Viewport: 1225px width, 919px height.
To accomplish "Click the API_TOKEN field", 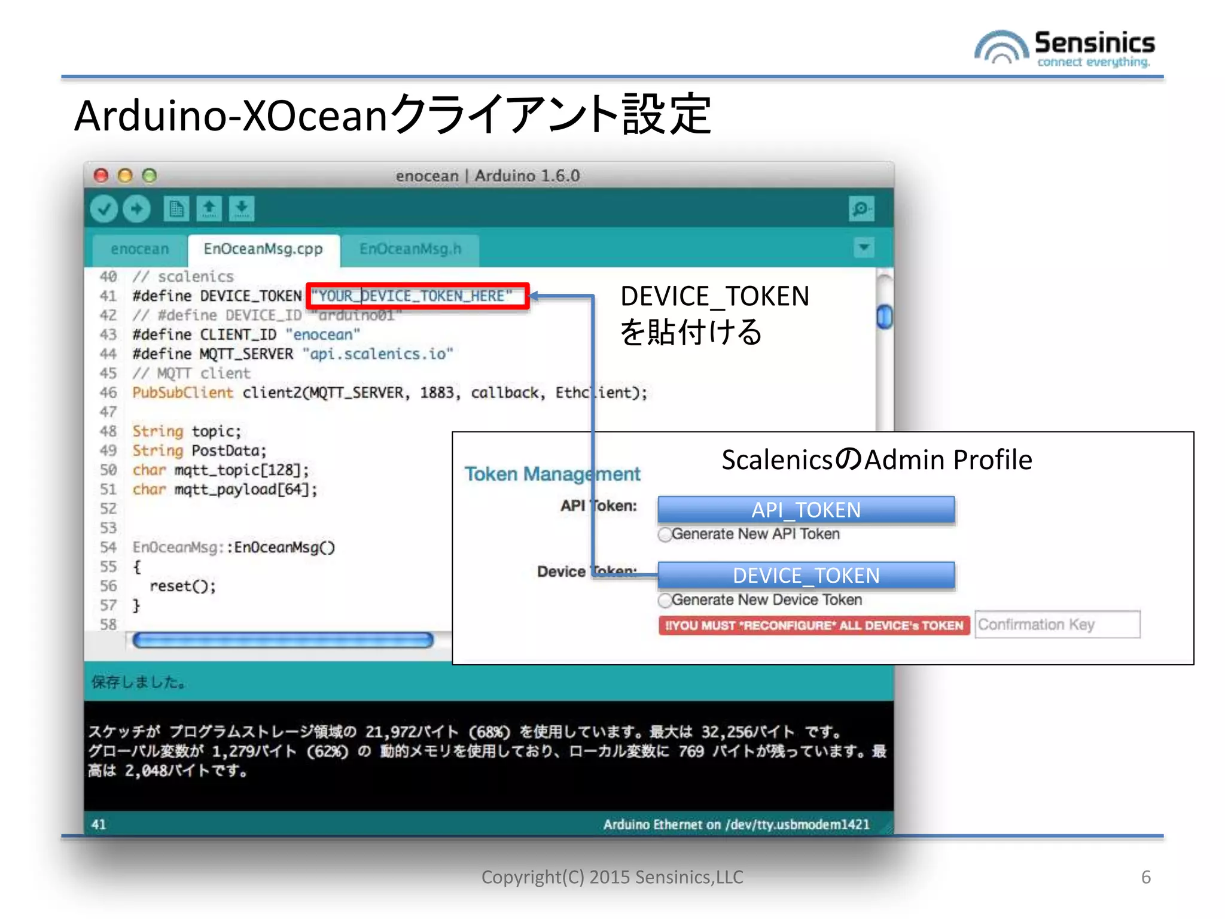I will 806,510.
